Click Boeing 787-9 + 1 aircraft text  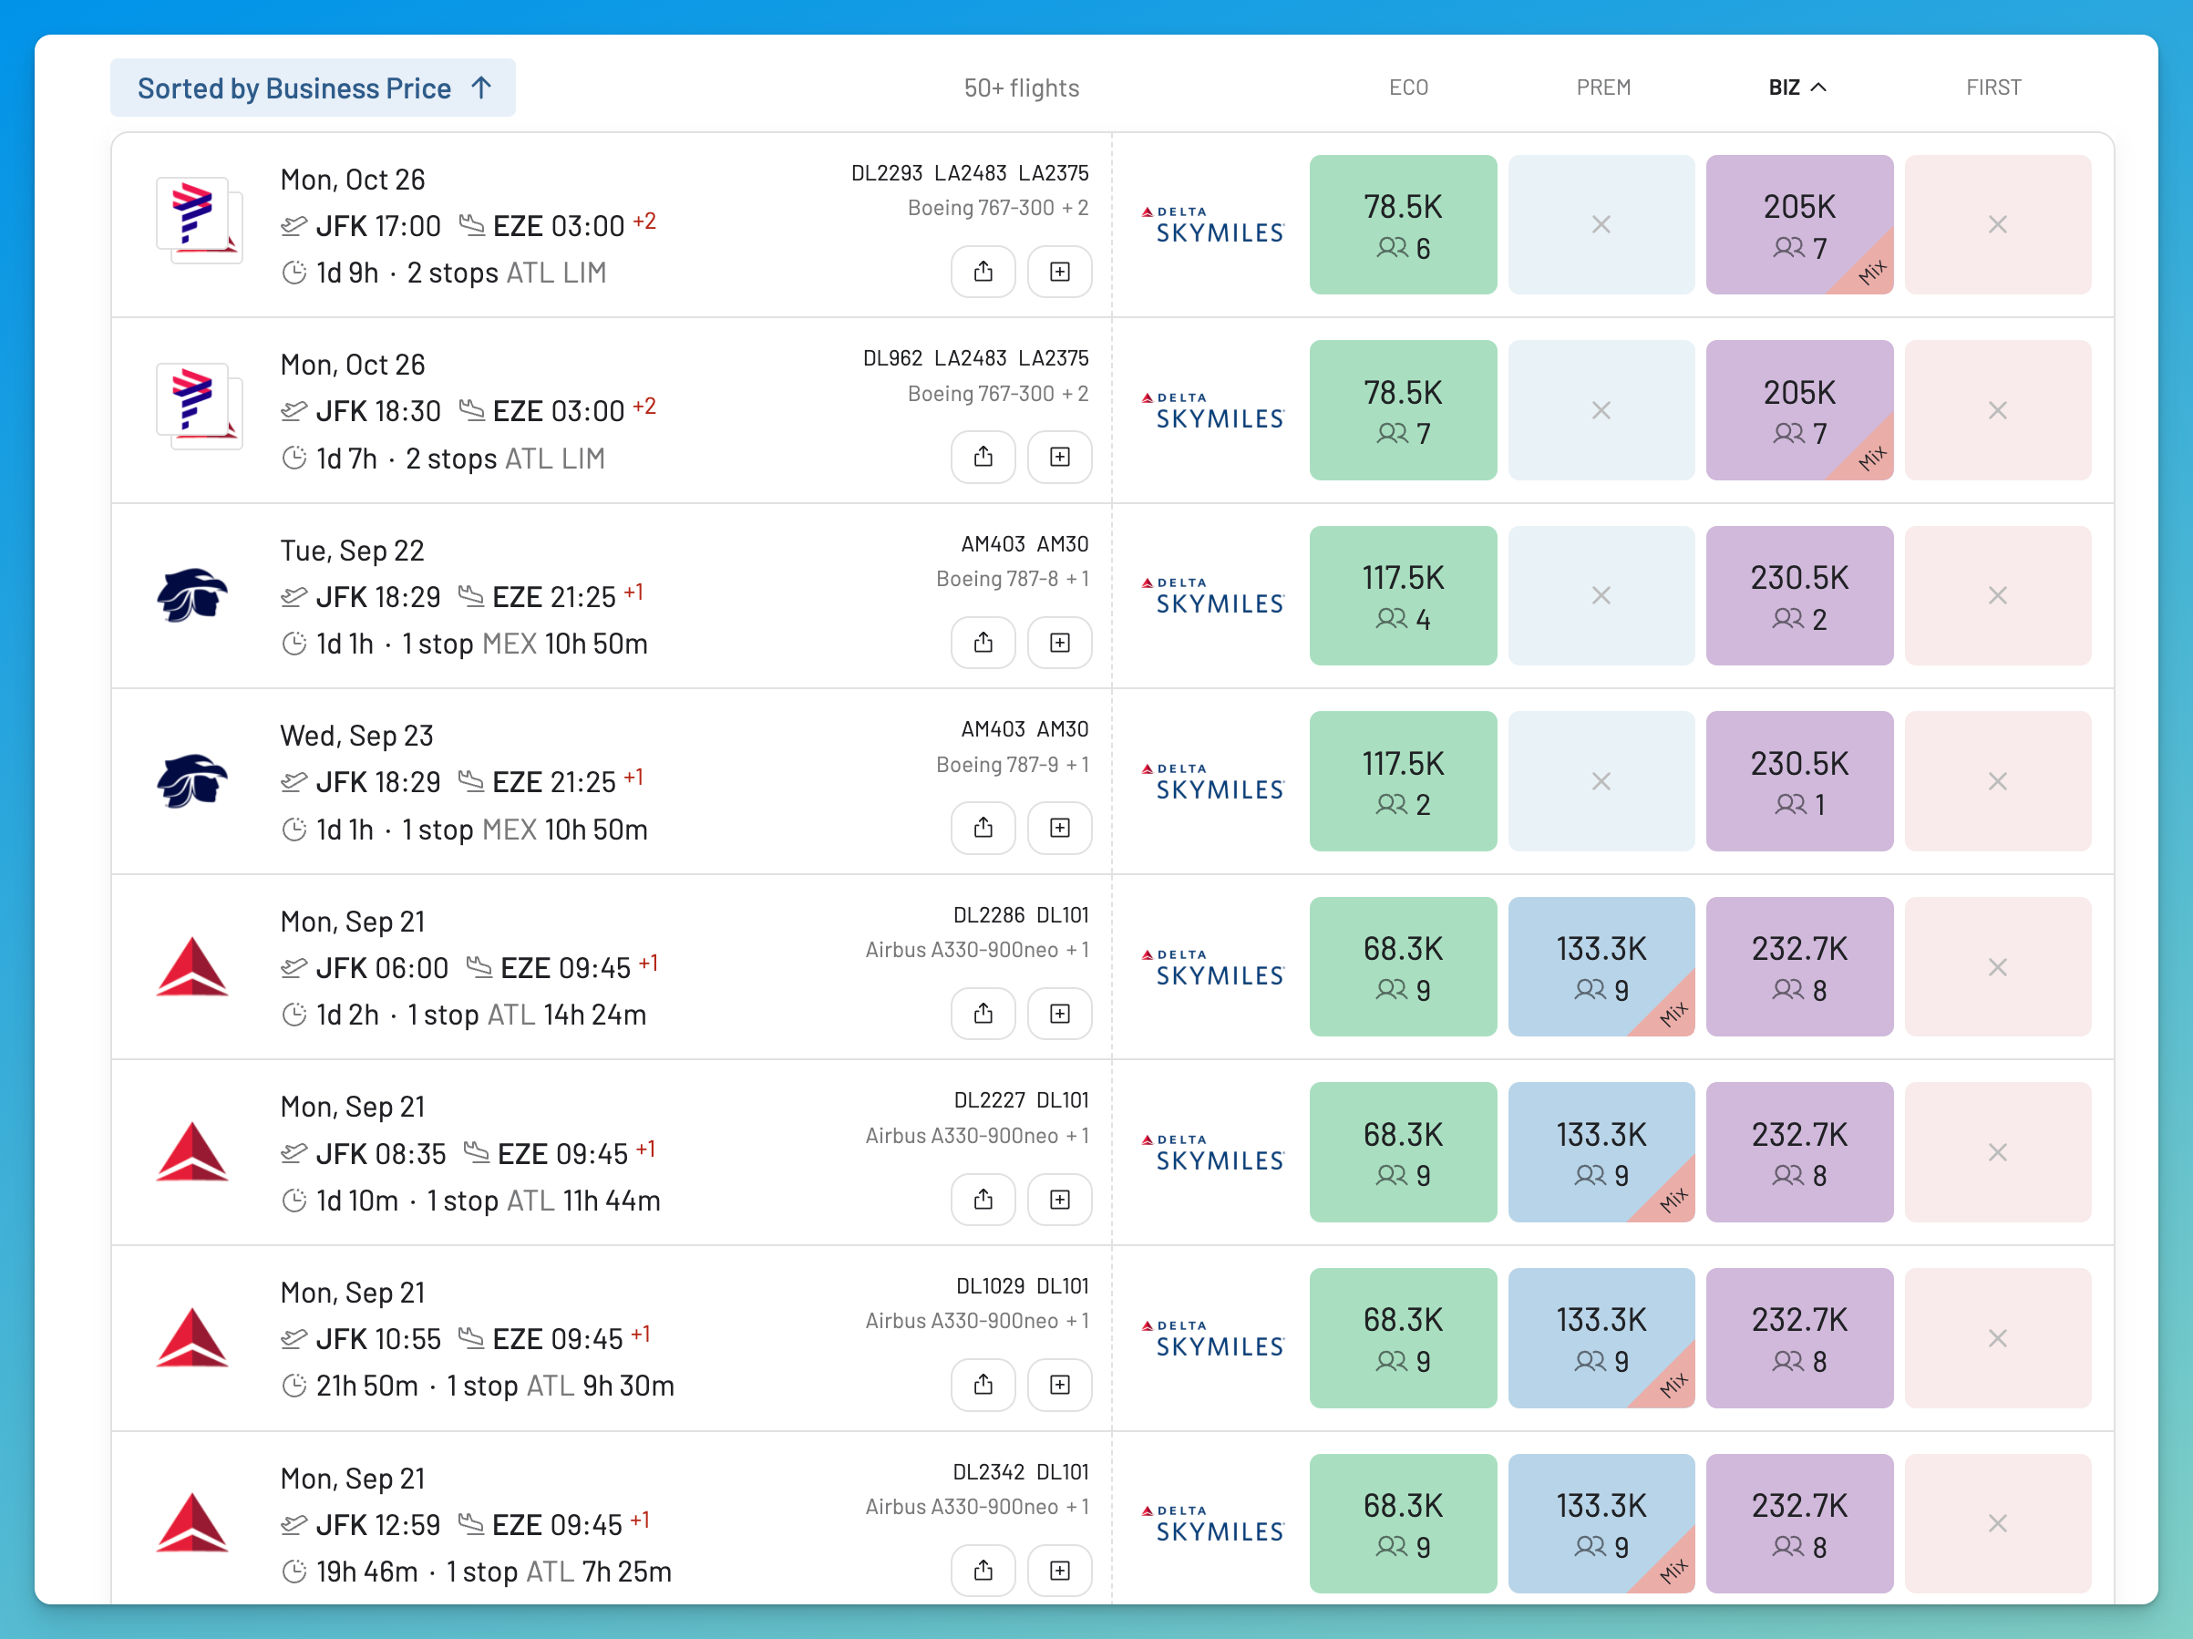pos(1013,765)
